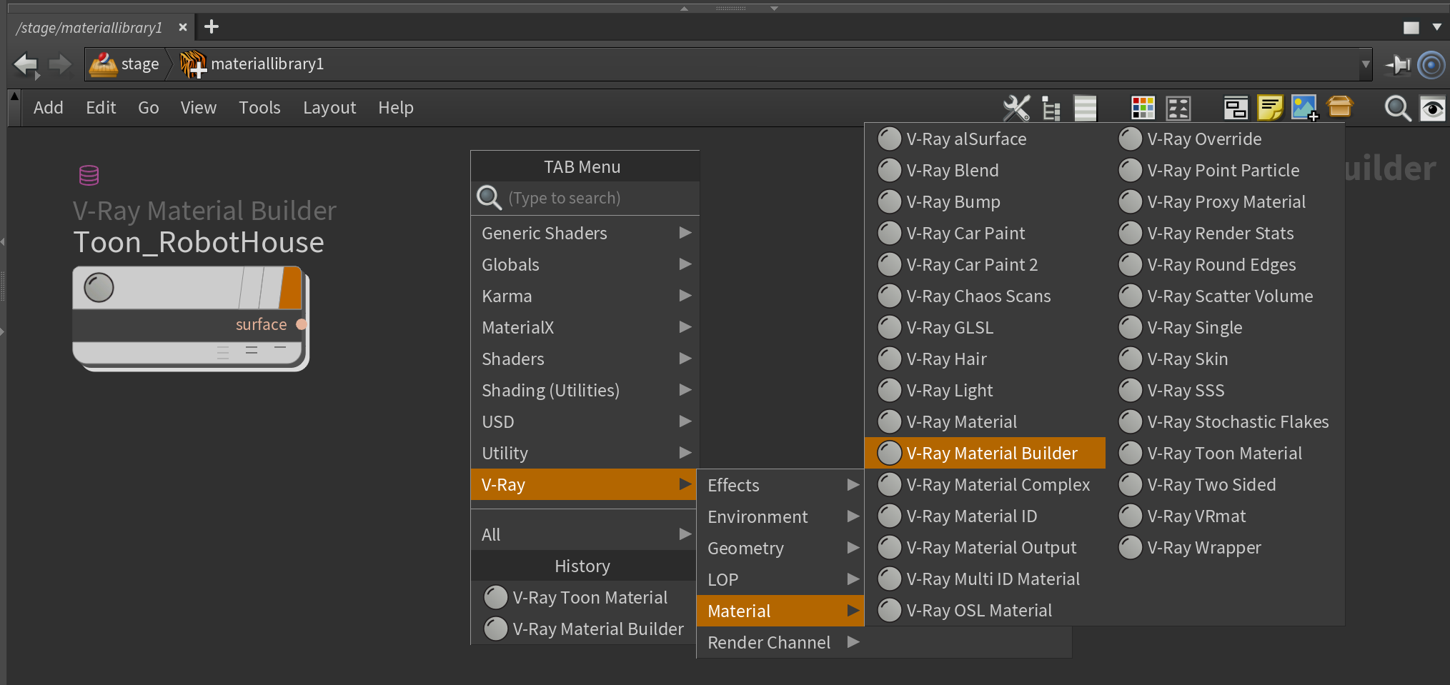This screenshot has width=1450, height=685.
Task: Expand the Generic Shaders submenu
Action: tap(585, 233)
